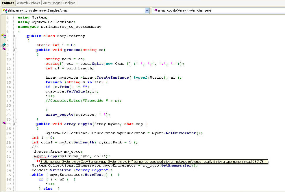Click the CS0176 error tooltip
The height and width of the screenshot is (192, 285).
pos(154,162)
